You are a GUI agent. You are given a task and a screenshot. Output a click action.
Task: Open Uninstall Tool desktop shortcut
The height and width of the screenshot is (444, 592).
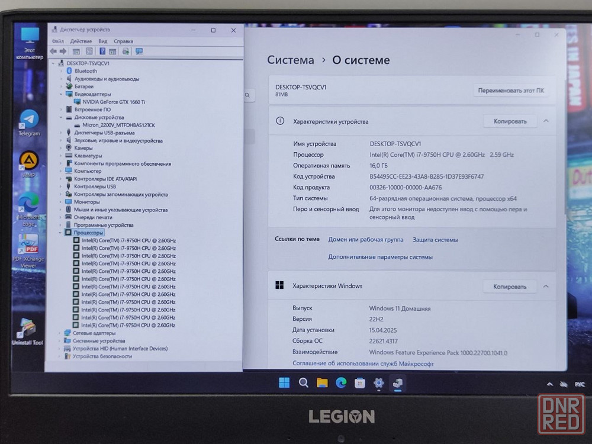28,332
